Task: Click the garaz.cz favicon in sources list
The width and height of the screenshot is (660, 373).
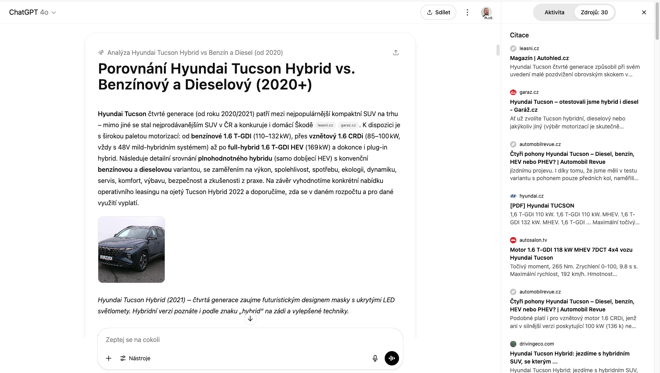Action: pyautogui.click(x=513, y=92)
